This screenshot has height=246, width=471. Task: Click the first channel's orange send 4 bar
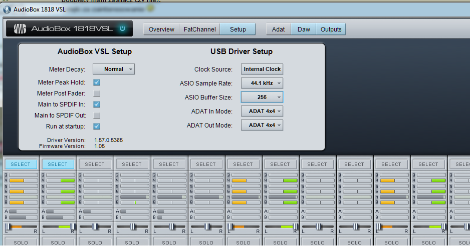pyautogui.click(x=24, y=180)
